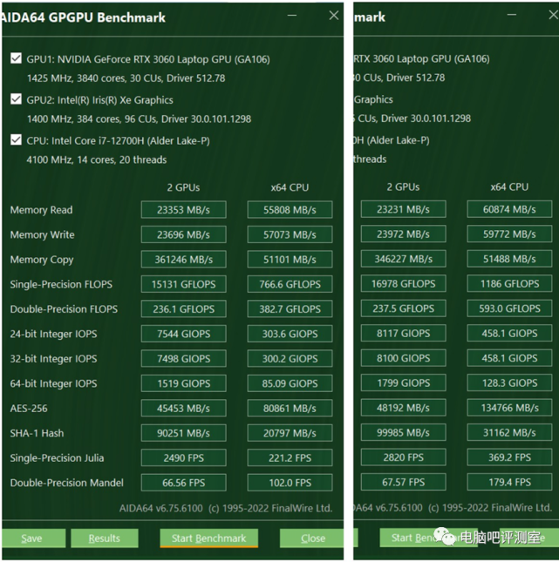This screenshot has width=559, height=562.
Task: Click the 593.0 GFLOPS value in right window
Action: coord(509,308)
